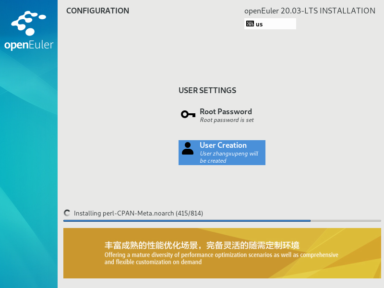Click 'Offering a mature diversity' banner description
The image size is (384, 288).
click(x=221, y=258)
